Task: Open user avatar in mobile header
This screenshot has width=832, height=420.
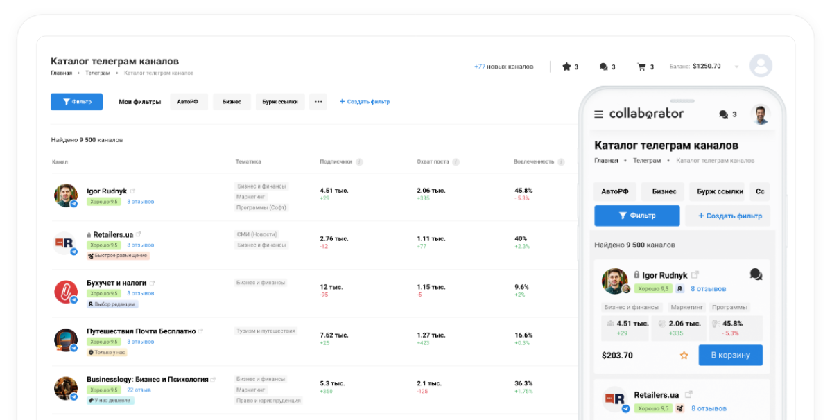Action: (761, 114)
